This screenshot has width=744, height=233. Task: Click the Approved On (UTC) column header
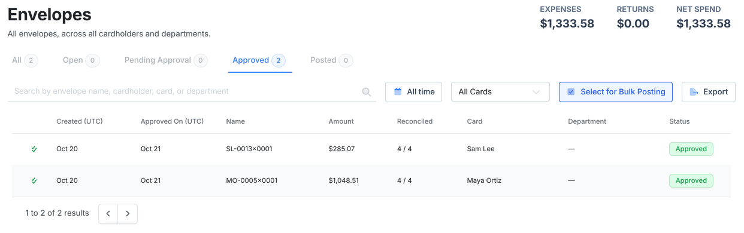pos(172,121)
